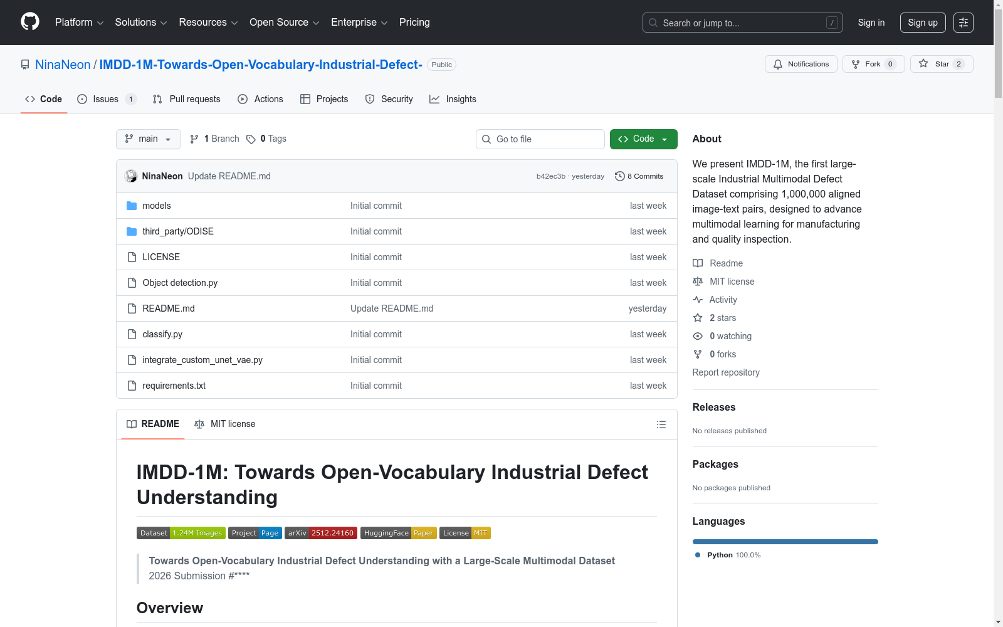Image resolution: width=1003 pixels, height=627 pixels.
Task: Open the Object detection.py file
Action: [180, 283]
